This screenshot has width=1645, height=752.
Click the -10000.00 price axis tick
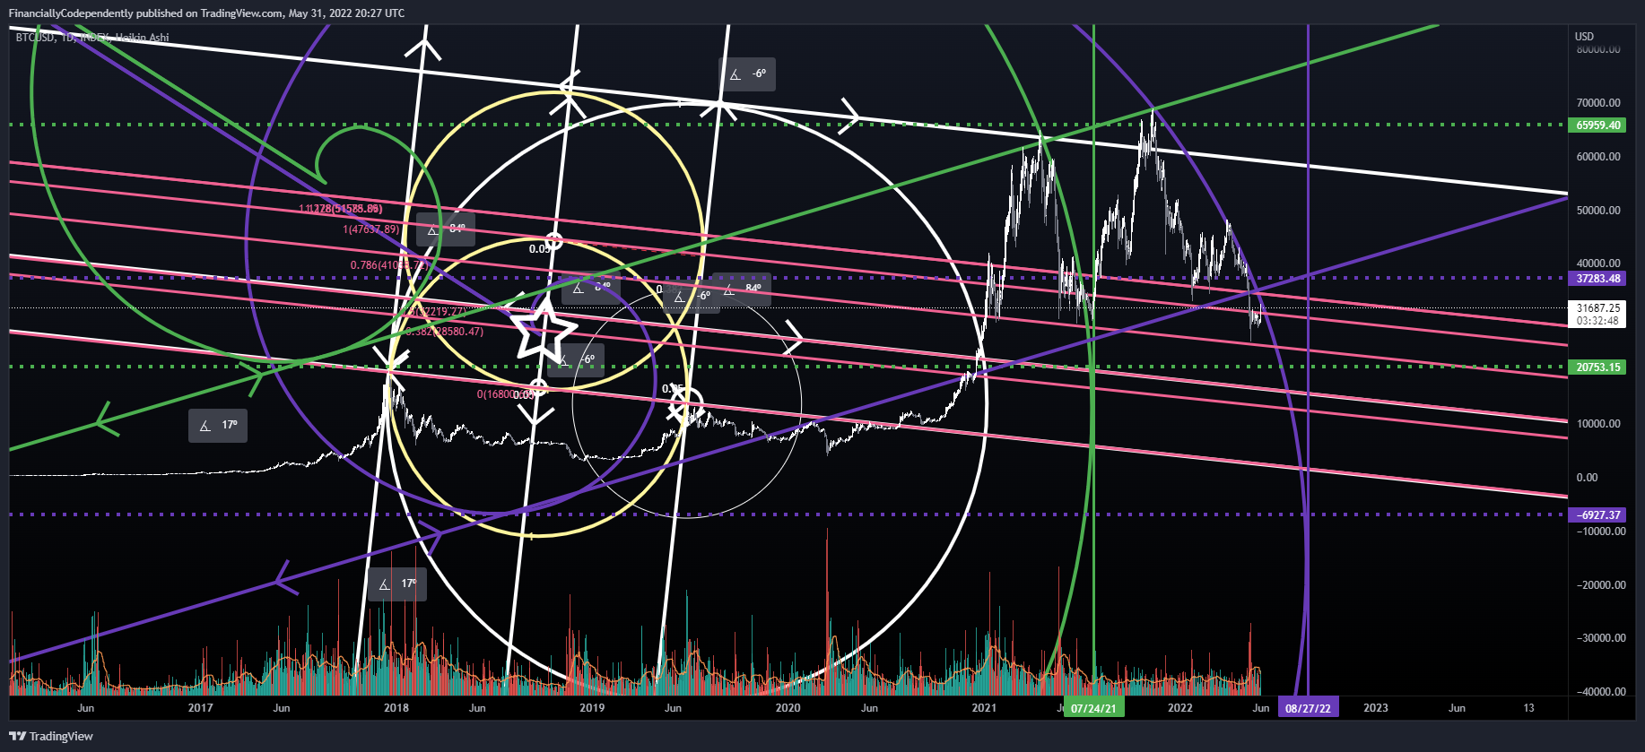coord(1601,532)
